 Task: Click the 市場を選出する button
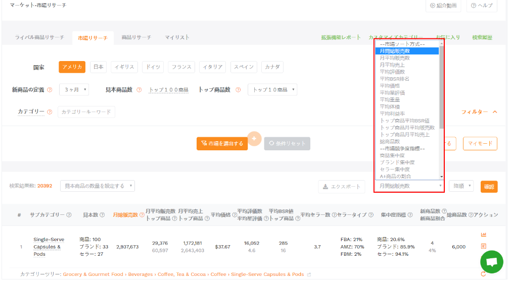pos(222,143)
